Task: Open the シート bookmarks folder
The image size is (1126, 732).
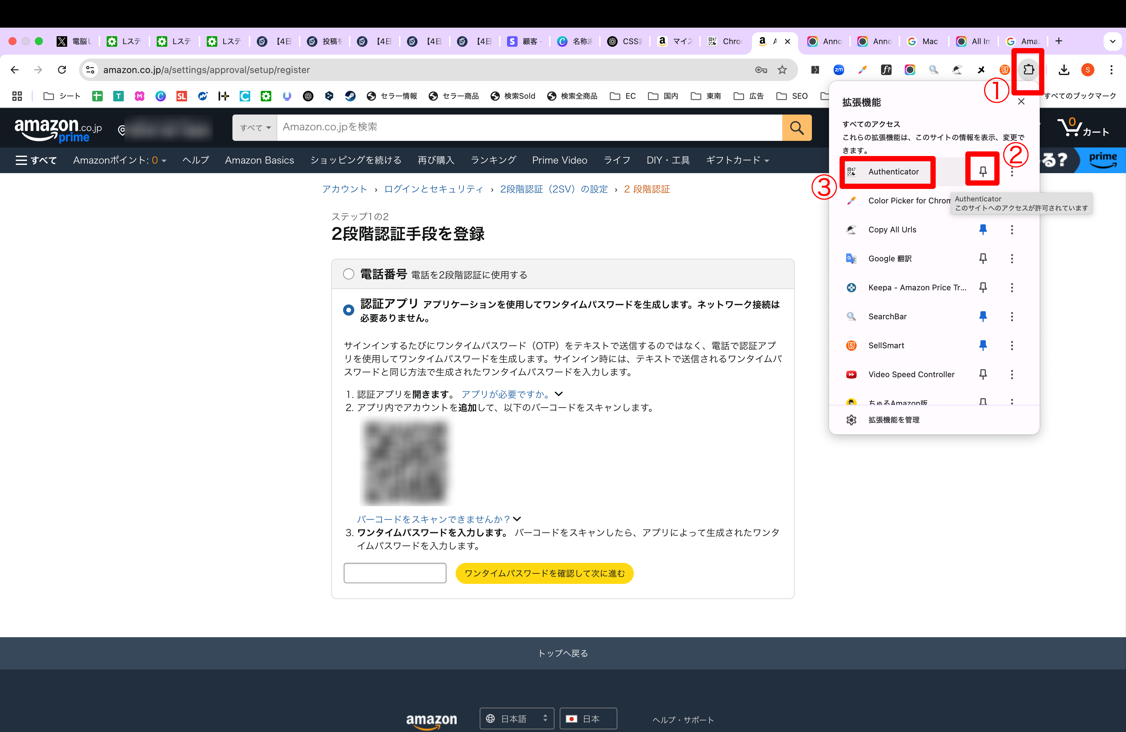Action: pyautogui.click(x=62, y=96)
